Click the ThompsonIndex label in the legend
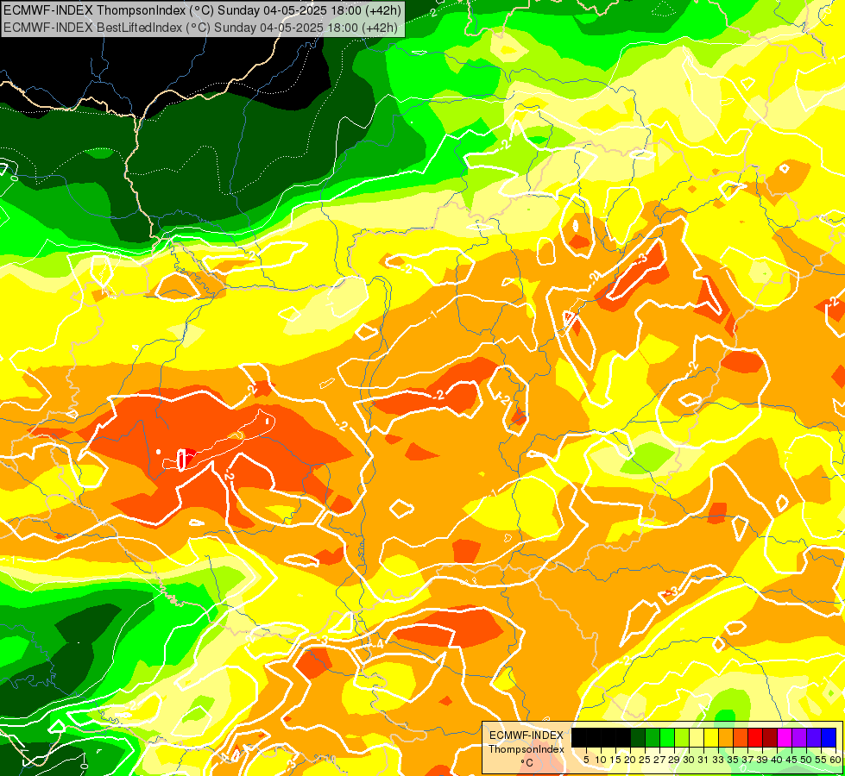Viewport: 845px width, 776px height. coord(526,749)
